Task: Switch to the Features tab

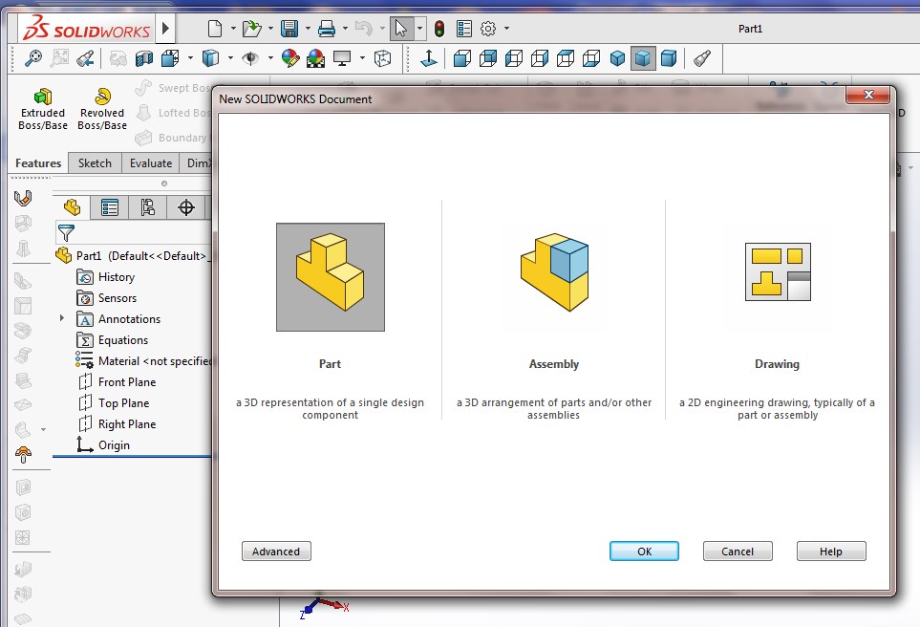Action: pyautogui.click(x=38, y=163)
